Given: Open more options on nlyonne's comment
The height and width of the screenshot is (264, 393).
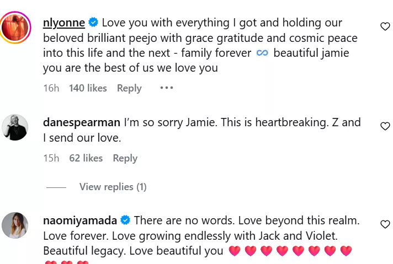Looking at the screenshot, I should click(x=167, y=88).
